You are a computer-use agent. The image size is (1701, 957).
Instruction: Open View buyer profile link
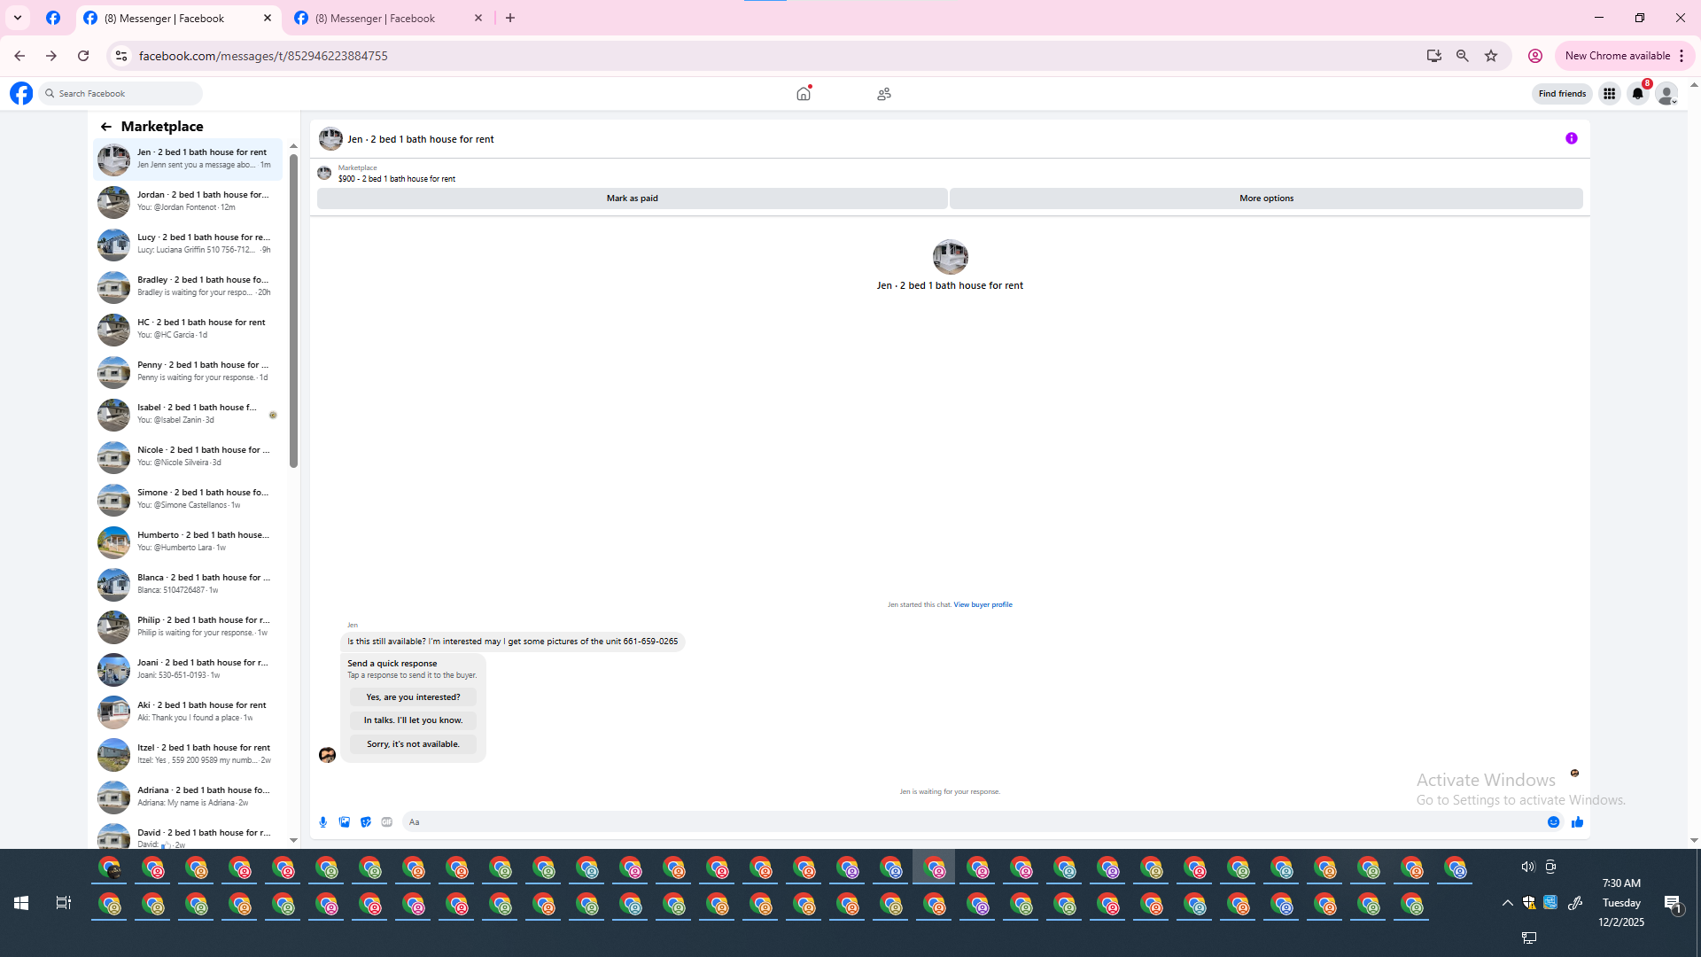coord(983,604)
